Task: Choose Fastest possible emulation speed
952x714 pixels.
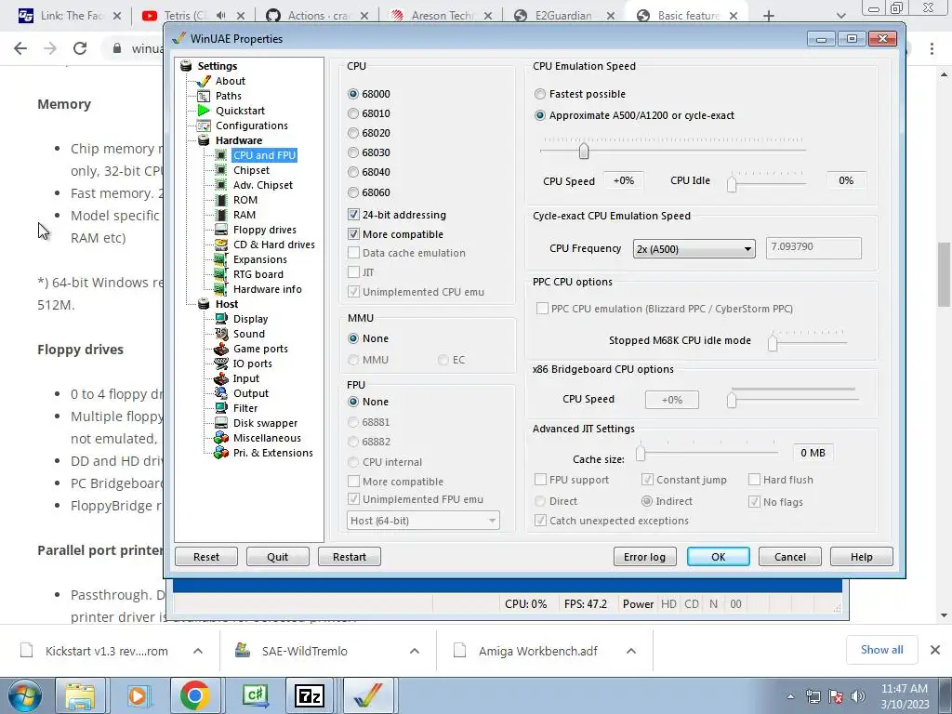Action: (540, 94)
